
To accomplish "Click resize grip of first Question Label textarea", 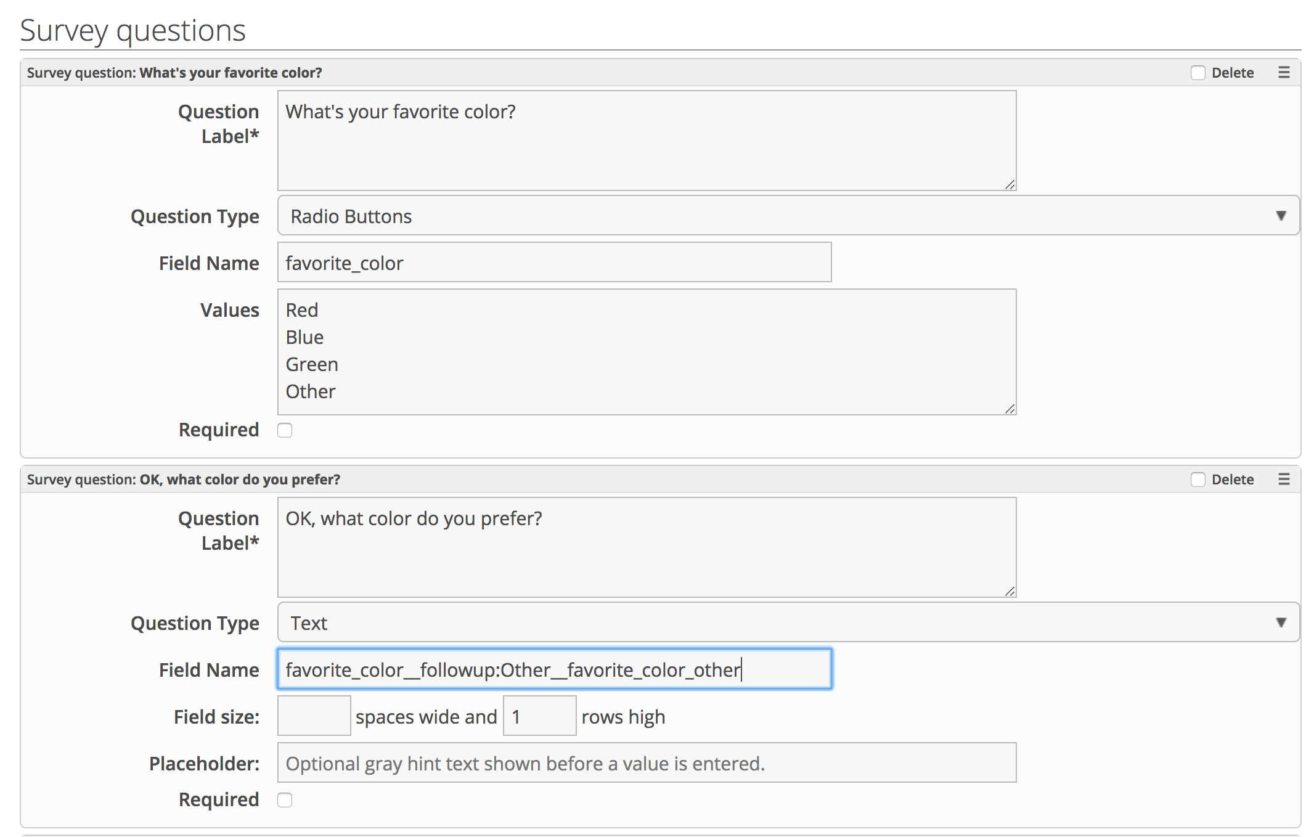I will [x=1010, y=184].
